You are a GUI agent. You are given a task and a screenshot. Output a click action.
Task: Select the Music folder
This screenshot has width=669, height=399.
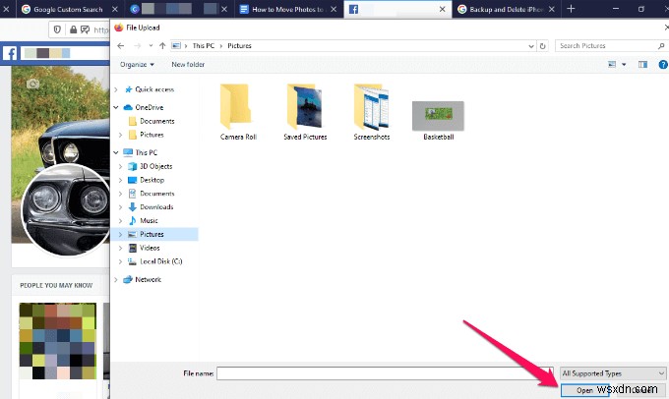pyautogui.click(x=149, y=221)
